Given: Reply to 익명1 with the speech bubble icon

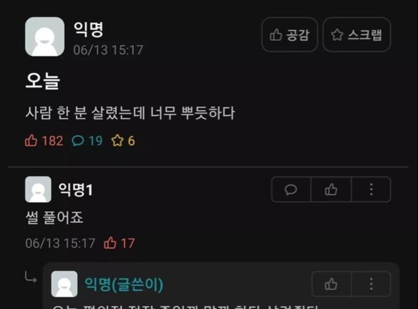Looking at the screenshot, I should [291, 190].
